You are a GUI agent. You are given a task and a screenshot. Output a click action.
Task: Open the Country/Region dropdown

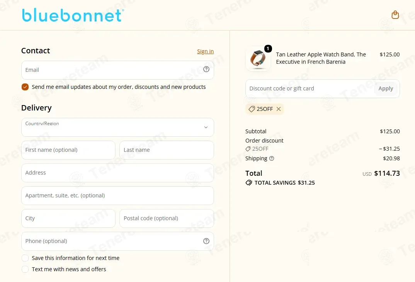[117, 127]
